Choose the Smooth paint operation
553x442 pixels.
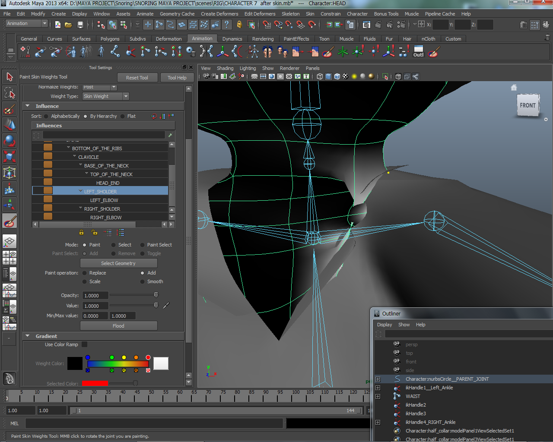tap(143, 281)
